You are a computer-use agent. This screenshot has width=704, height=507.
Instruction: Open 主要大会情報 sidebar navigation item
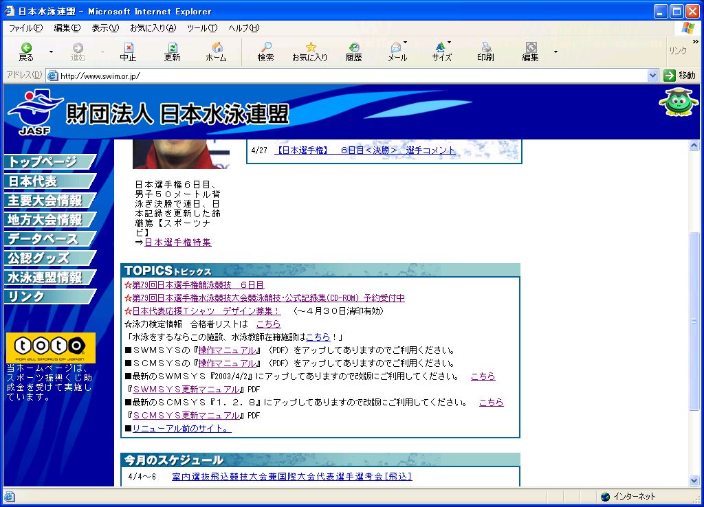coord(49,200)
